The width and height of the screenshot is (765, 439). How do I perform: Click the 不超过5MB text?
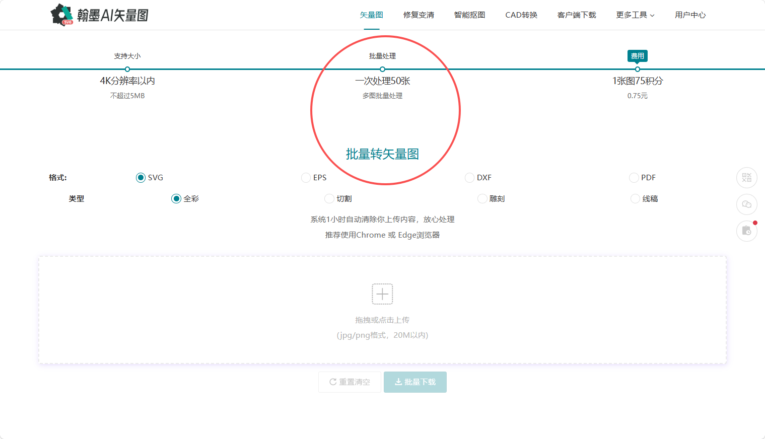tap(127, 96)
